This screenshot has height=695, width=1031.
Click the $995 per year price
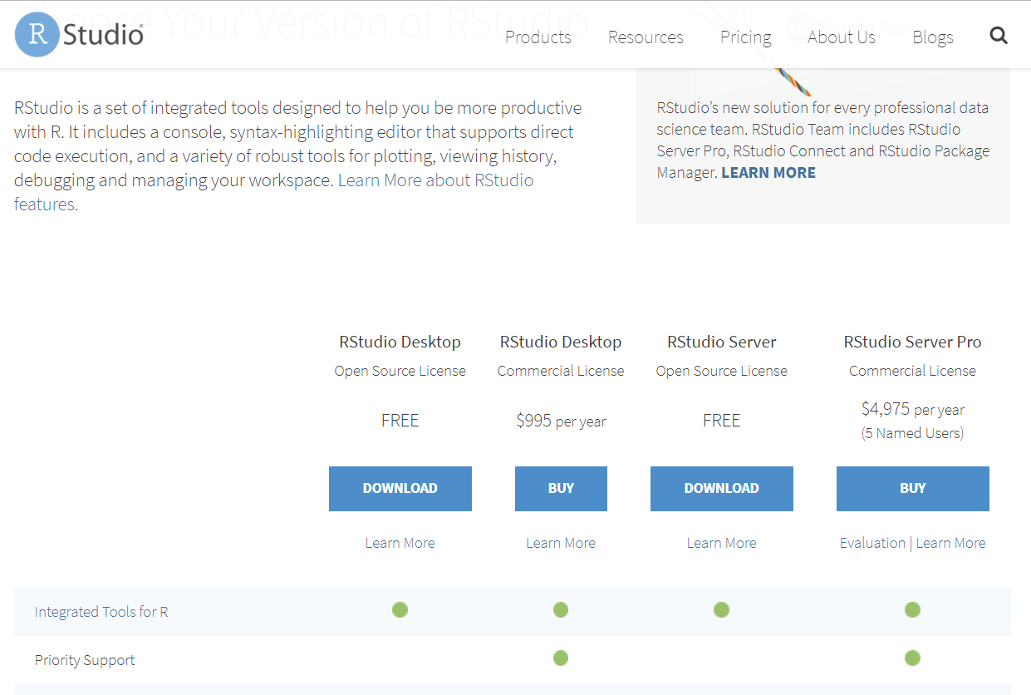[x=561, y=421]
